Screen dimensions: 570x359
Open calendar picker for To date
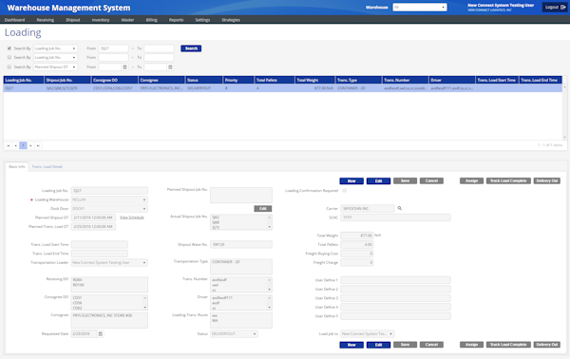point(170,66)
